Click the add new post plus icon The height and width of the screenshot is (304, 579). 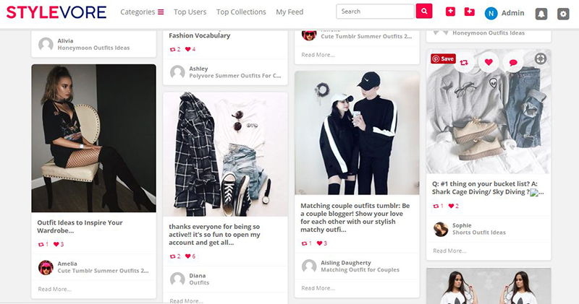coord(450,12)
